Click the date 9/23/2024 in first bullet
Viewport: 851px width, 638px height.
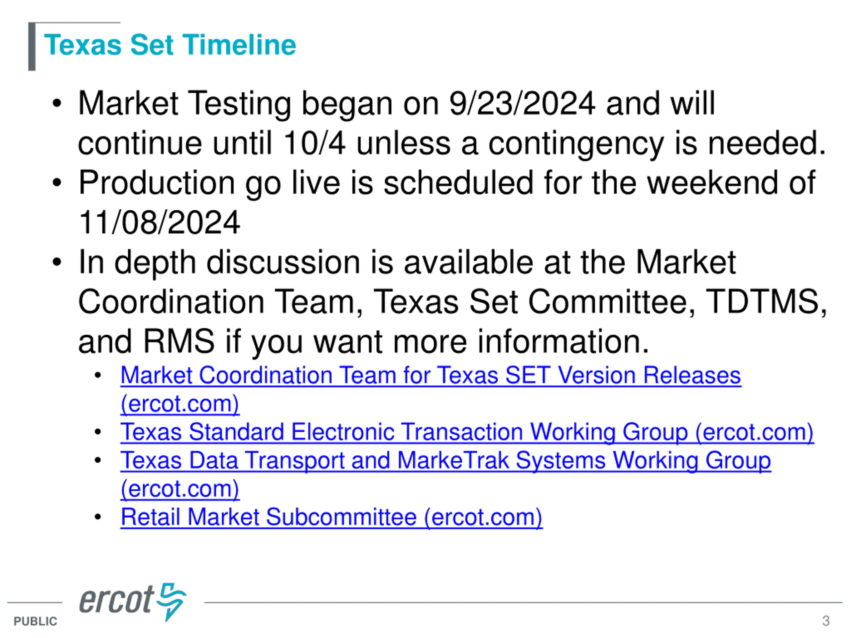tap(522, 103)
